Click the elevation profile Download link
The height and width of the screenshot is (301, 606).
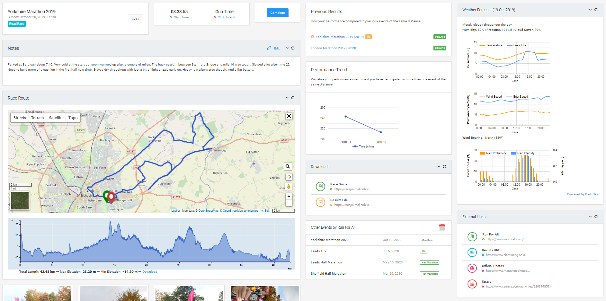pyautogui.click(x=150, y=272)
